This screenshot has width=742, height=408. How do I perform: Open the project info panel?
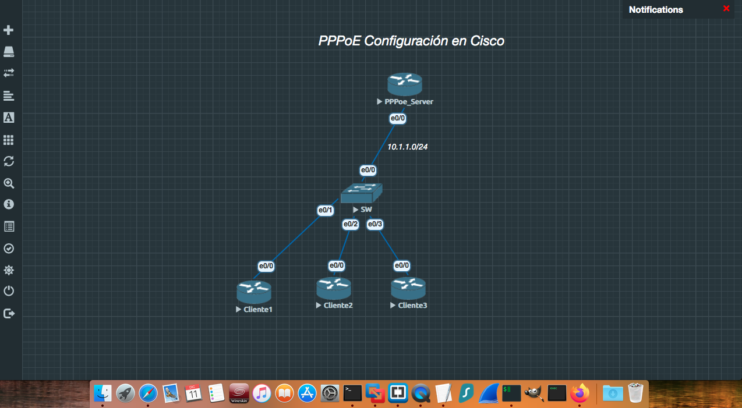(8, 204)
